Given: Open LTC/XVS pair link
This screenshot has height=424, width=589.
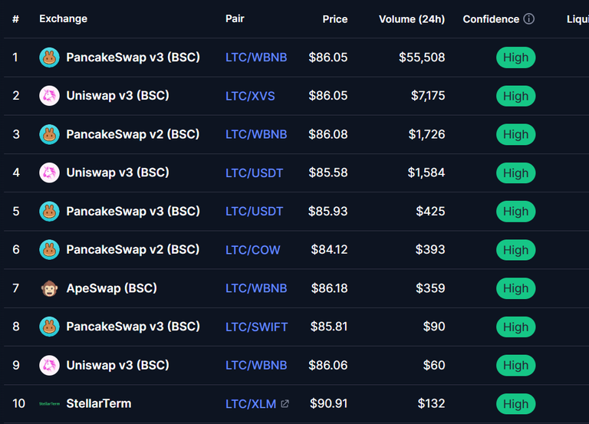Looking at the screenshot, I should (x=250, y=96).
